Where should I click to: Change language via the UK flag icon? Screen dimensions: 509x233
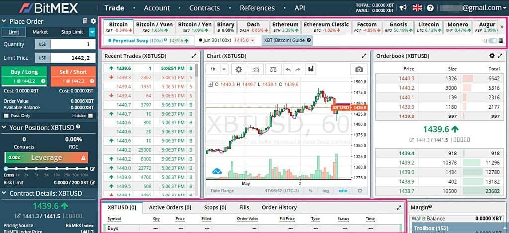click(x=417, y=8)
